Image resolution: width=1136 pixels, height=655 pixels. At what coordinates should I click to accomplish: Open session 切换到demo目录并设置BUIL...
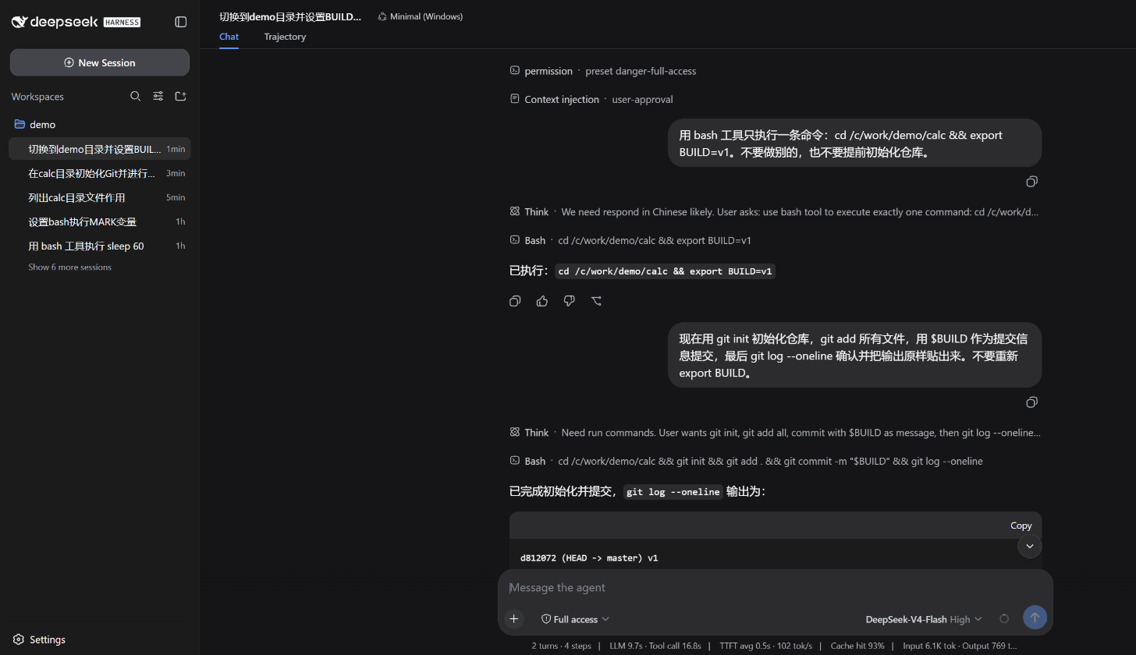pyautogui.click(x=99, y=149)
